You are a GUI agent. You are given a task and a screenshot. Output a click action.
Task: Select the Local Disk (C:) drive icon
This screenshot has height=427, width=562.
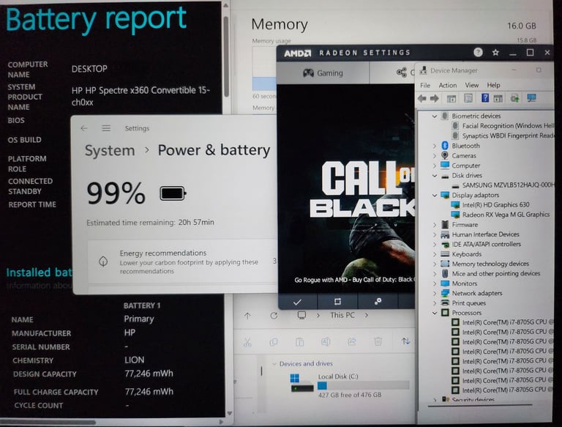(x=301, y=382)
